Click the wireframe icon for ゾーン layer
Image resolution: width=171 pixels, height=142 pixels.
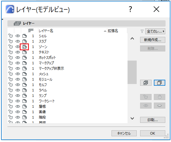24,47
